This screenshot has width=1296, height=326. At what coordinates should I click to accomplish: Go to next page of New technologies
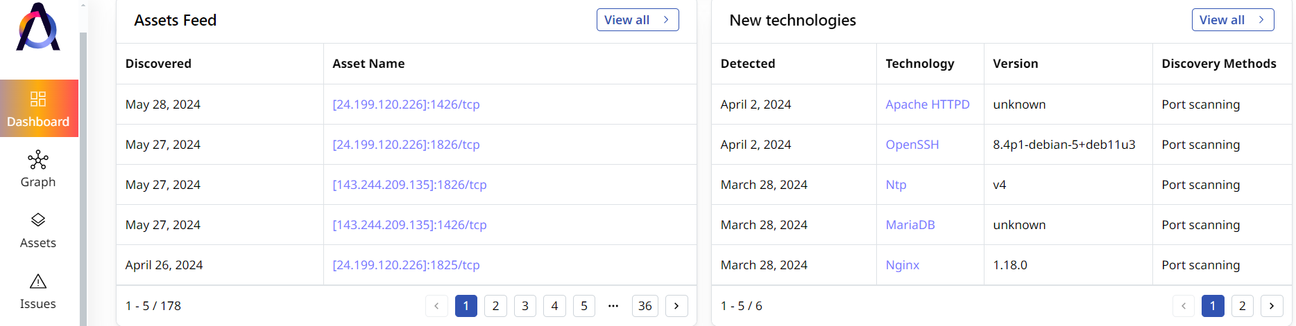point(1272,306)
